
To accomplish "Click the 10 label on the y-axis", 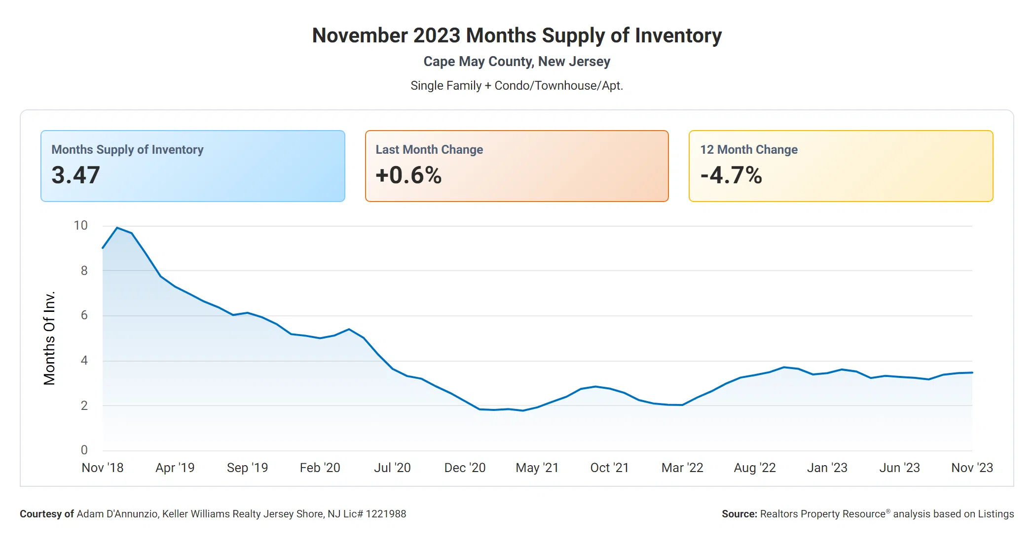I will pos(80,226).
